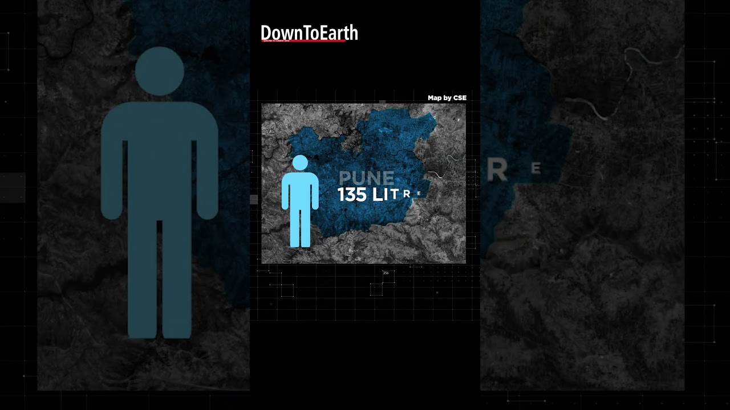Click the large dark person silhouette in the left background

click(160, 193)
